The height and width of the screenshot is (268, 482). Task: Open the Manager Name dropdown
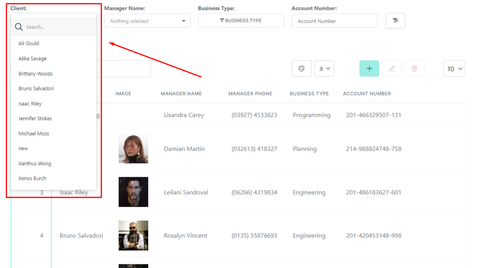pos(147,21)
